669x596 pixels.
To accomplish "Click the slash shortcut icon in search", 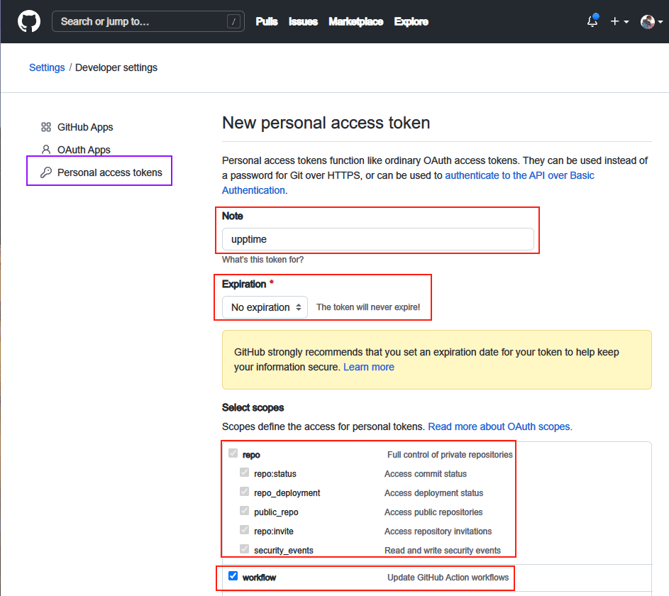I will click(233, 21).
